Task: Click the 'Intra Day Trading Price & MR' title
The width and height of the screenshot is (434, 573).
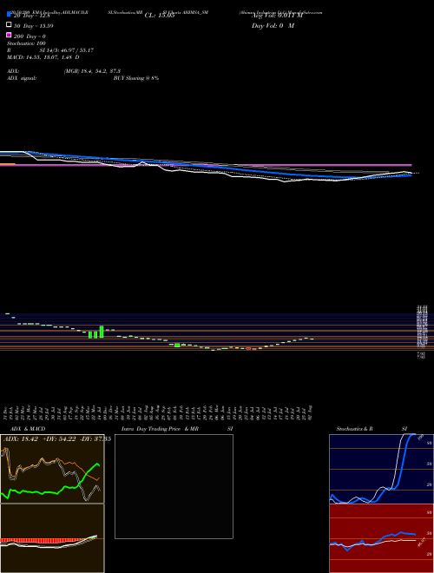Action: (160, 429)
